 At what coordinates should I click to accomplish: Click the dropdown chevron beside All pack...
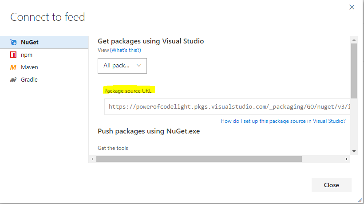point(139,65)
